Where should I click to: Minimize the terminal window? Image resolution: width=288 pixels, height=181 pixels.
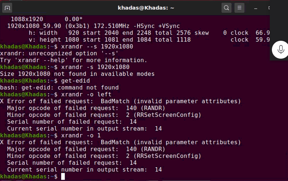tap(255, 8)
